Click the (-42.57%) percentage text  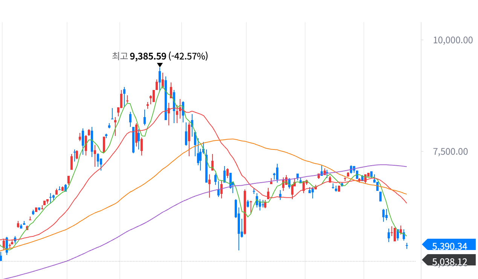coord(188,56)
